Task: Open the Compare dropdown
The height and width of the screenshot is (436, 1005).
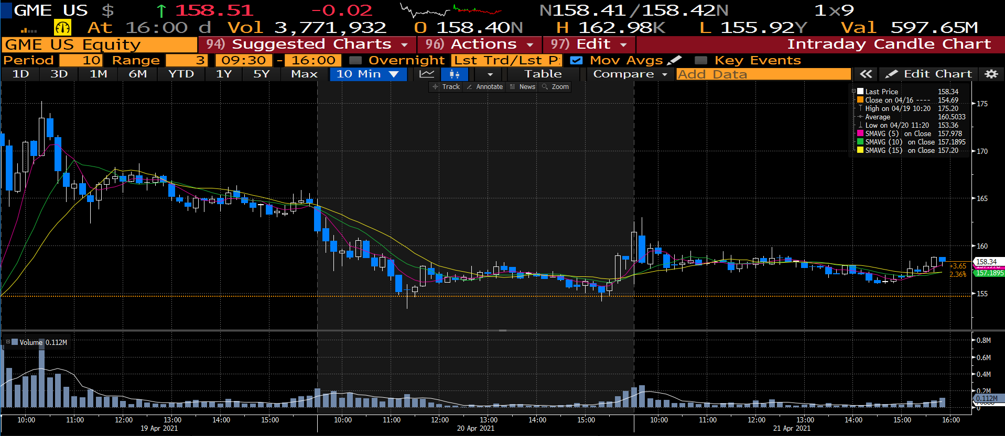Action: 630,74
